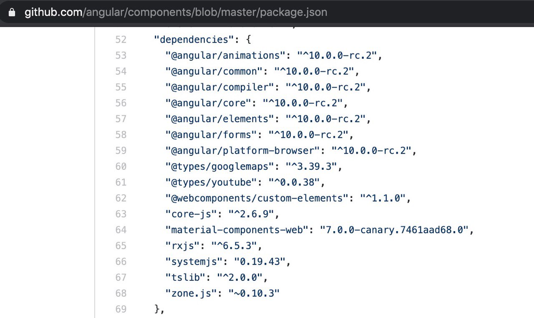The width and height of the screenshot is (534, 318).
Task: Click the "tslib" key
Action: (x=185, y=278)
